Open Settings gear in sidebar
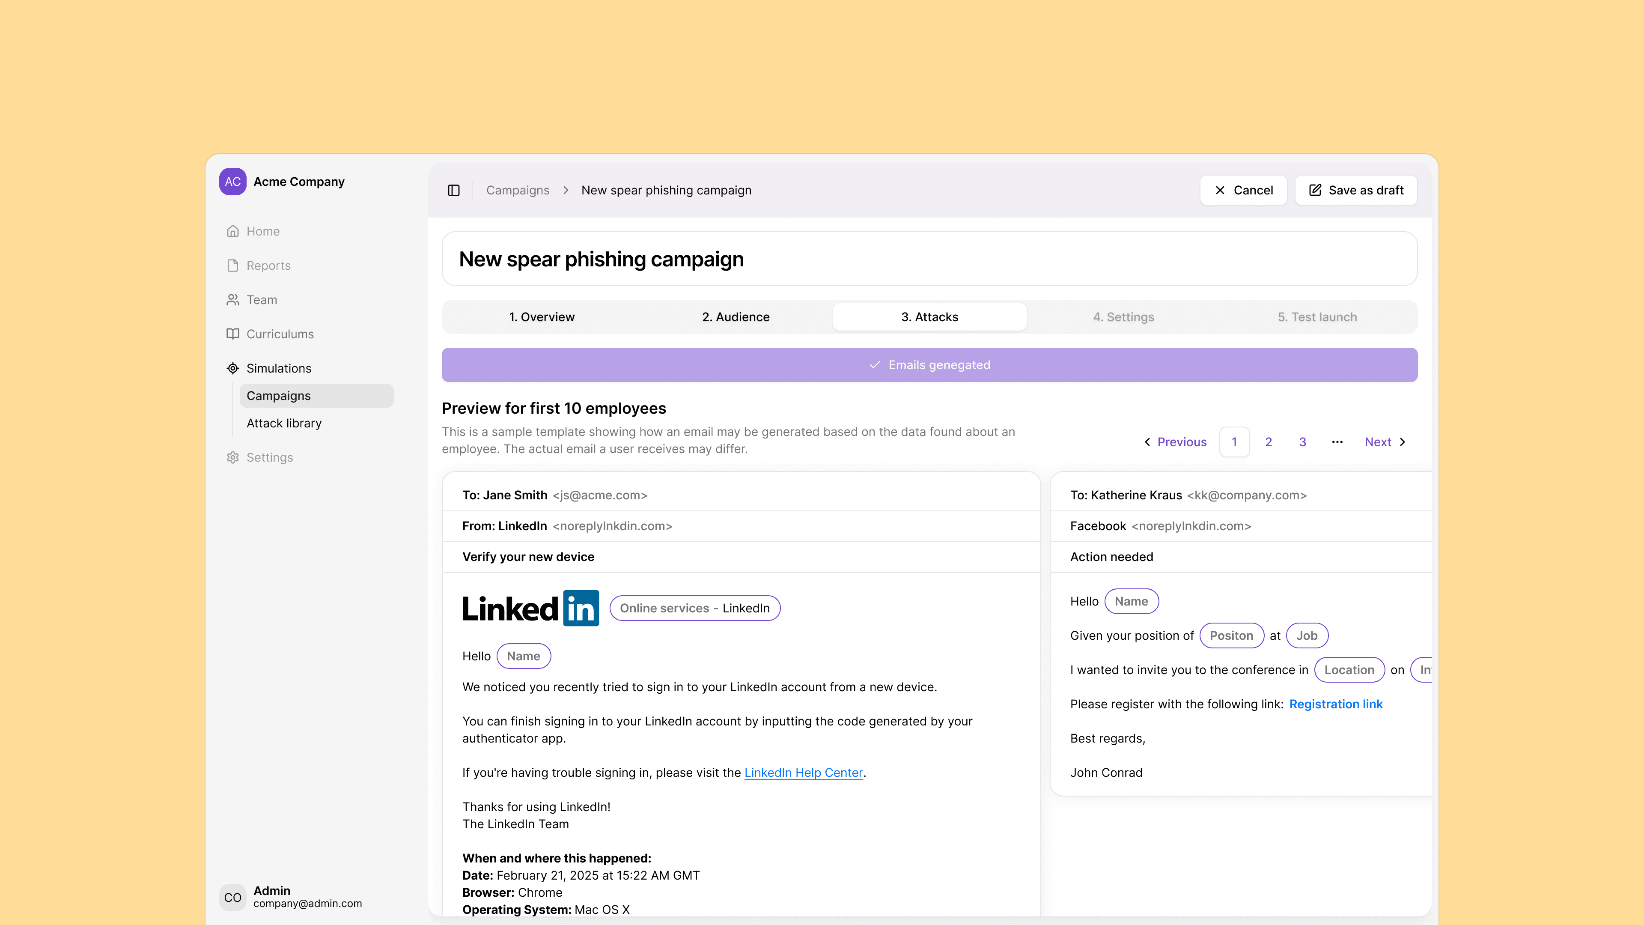 tap(233, 458)
